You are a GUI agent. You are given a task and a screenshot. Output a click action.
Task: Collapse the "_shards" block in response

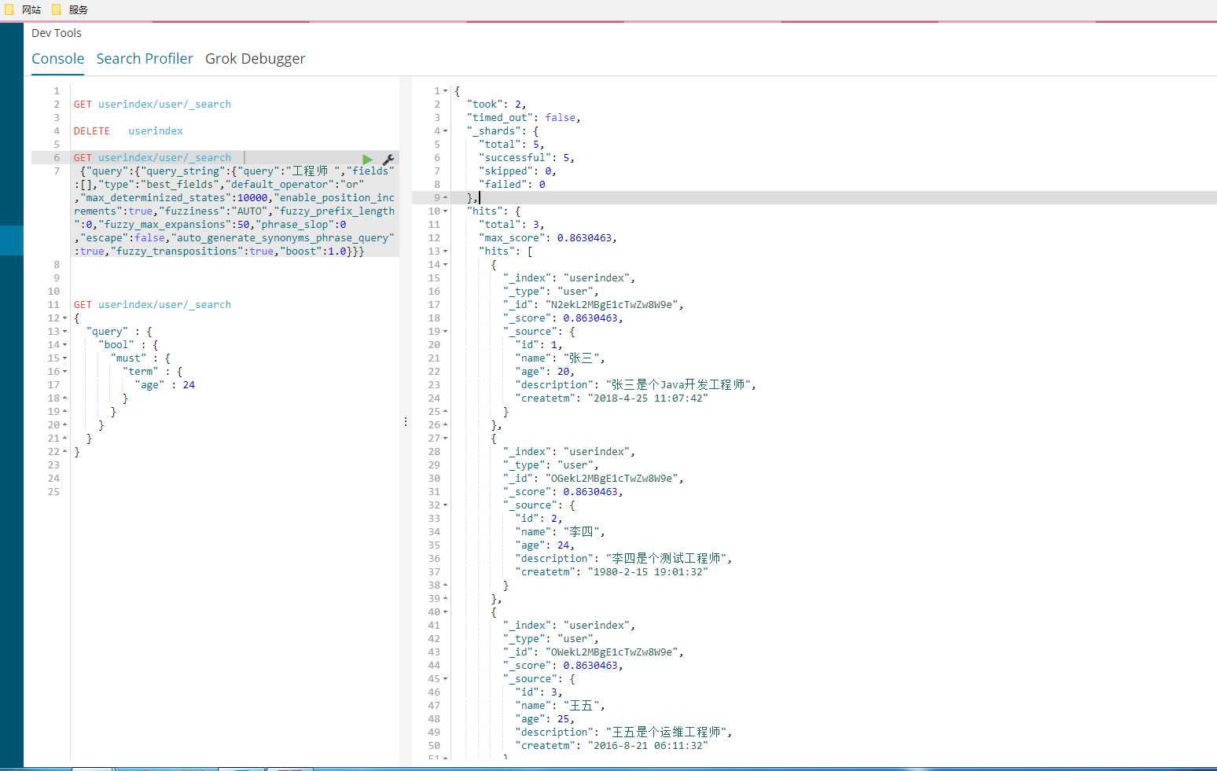click(x=446, y=131)
